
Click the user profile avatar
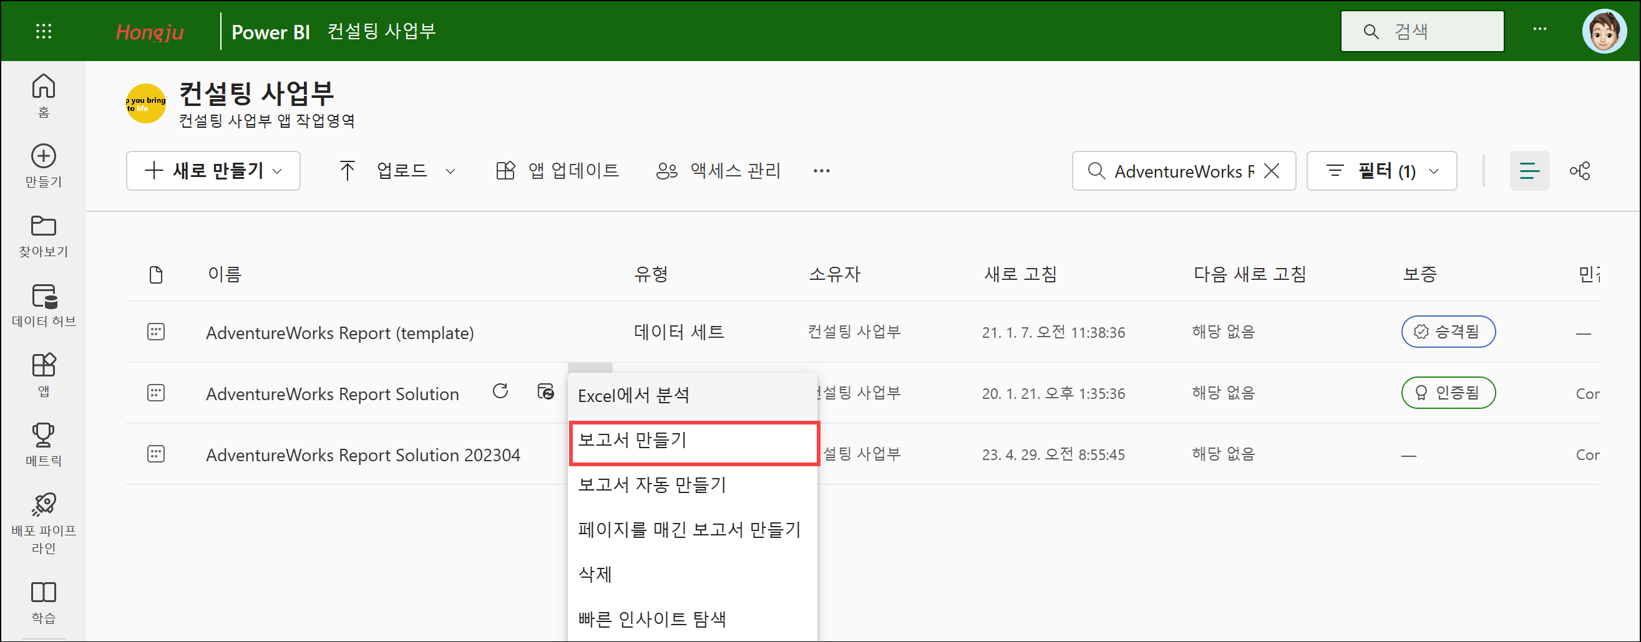[1604, 31]
